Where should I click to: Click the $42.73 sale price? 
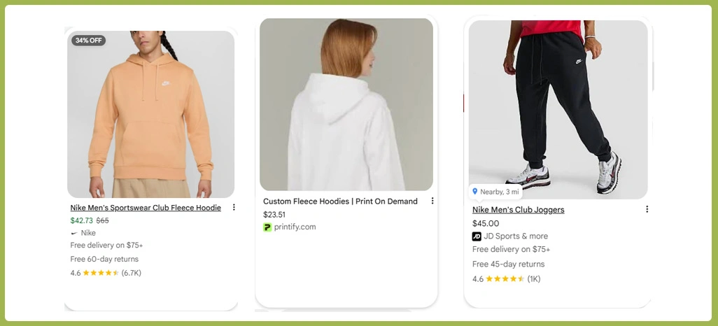[x=81, y=220]
